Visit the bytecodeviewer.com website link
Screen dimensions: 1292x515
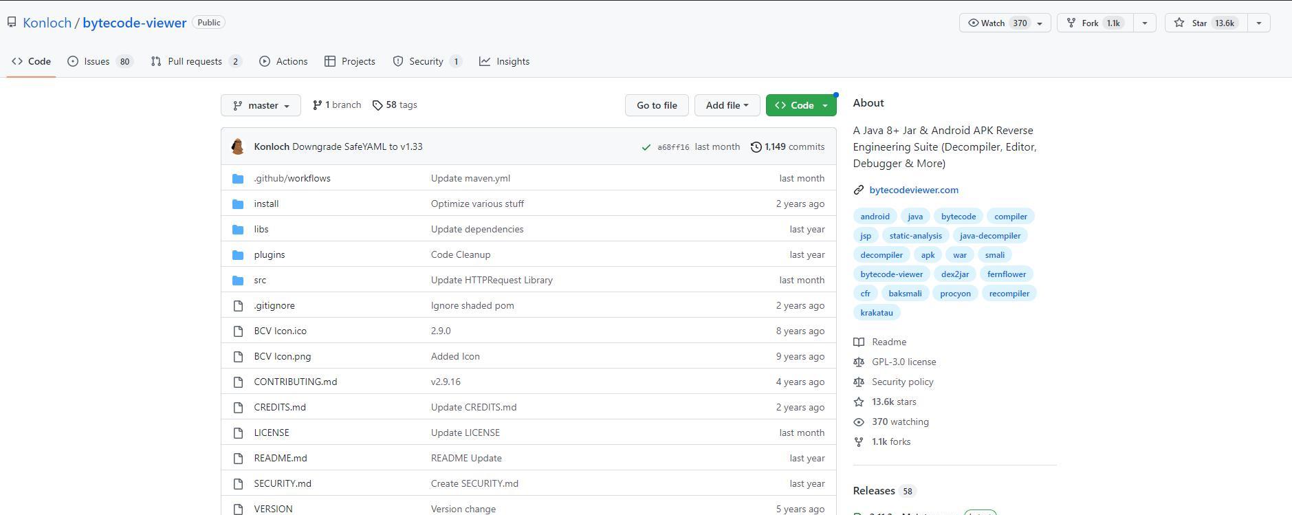point(914,190)
